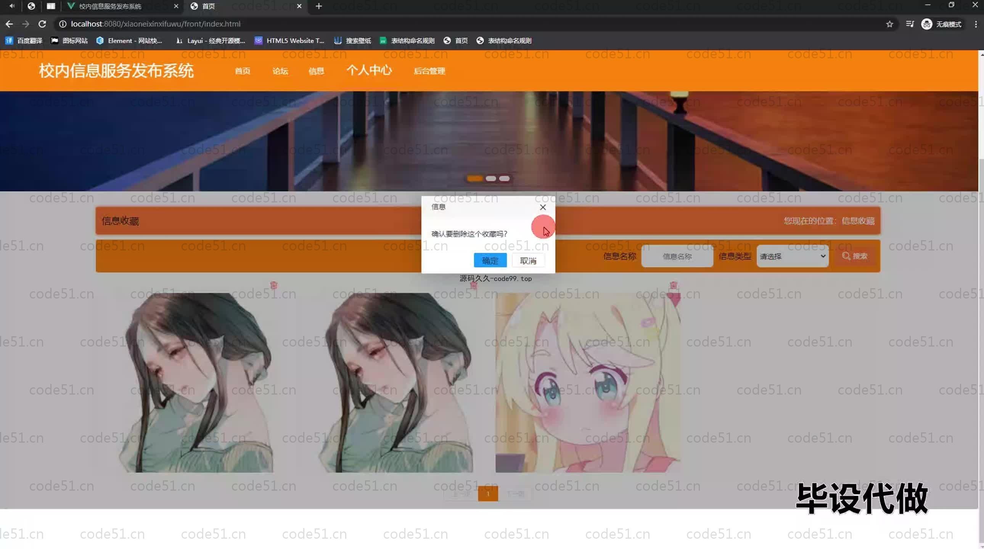The height and width of the screenshot is (549, 984).
Task: Confirm deletion with the 确定 button
Action: pyautogui.click(x=490, y=260)
